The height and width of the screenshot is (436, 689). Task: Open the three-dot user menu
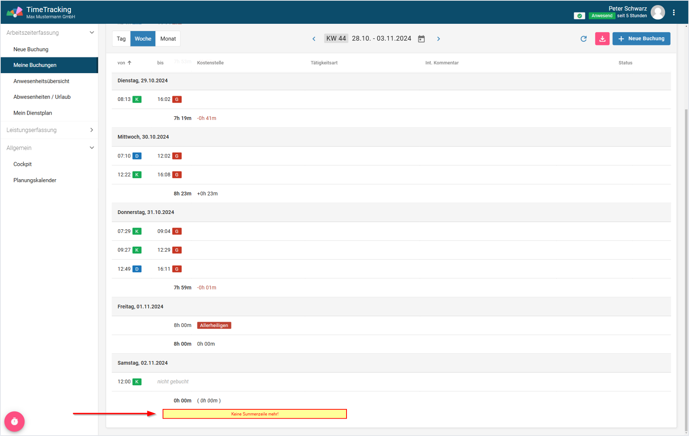click(x=674, y=13)
